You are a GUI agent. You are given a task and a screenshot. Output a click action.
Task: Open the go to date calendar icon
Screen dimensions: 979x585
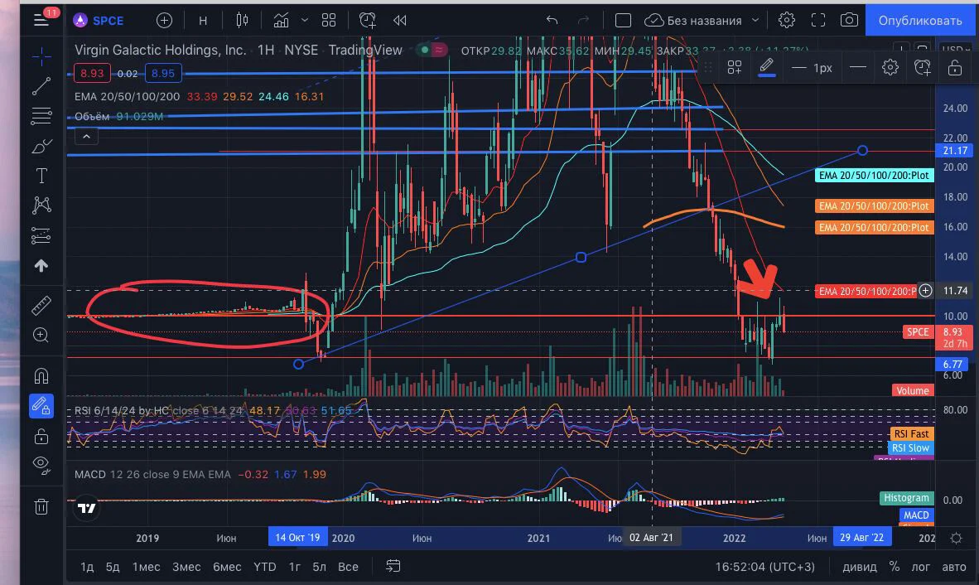(x=393, y=566)
